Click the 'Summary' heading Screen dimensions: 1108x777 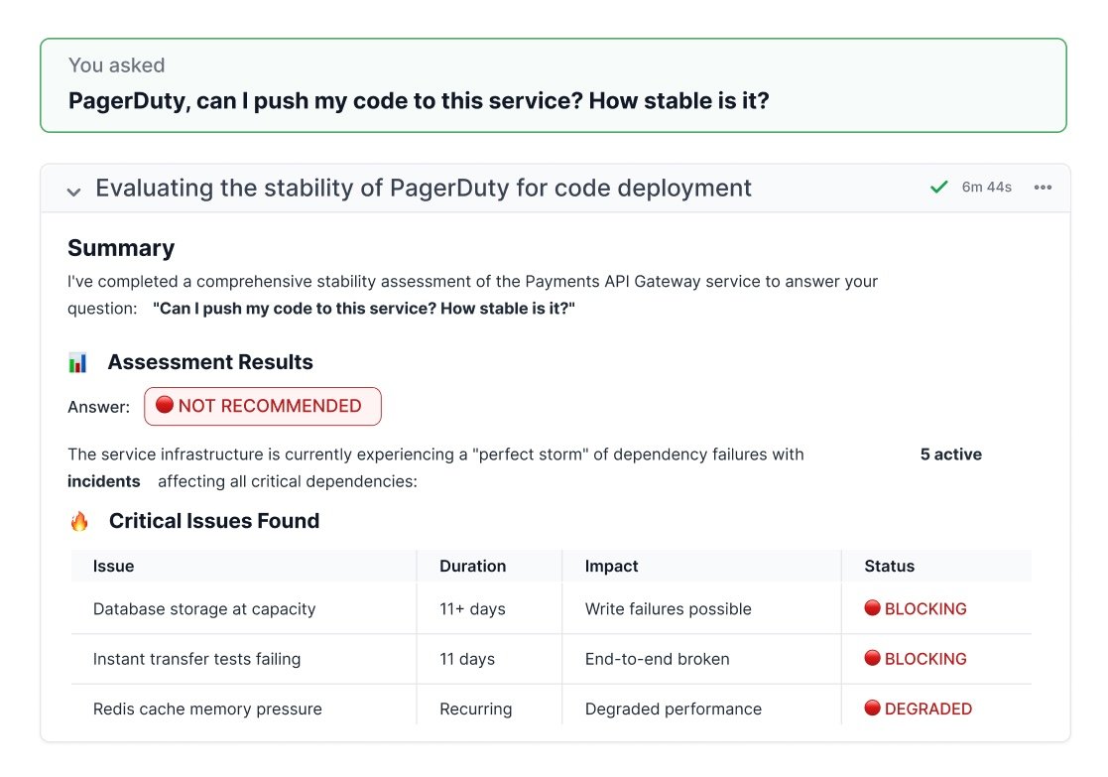click(121, 248)
